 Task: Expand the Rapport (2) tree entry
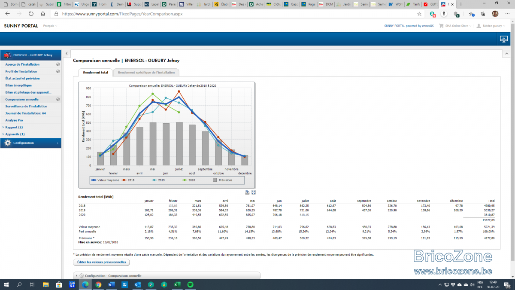(x=14, y=127)
